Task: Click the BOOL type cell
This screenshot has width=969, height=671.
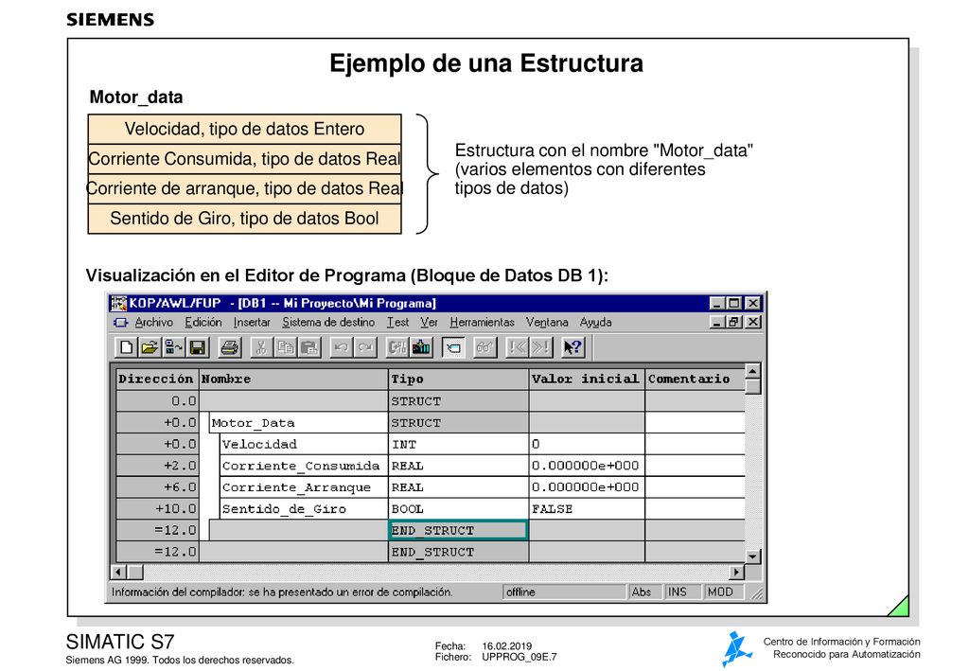Action: point(459,509)
